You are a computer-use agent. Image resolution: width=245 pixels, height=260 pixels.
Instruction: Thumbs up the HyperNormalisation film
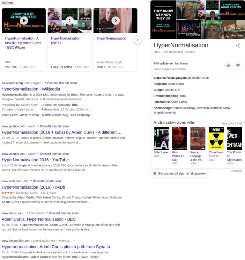coord(228,65)
